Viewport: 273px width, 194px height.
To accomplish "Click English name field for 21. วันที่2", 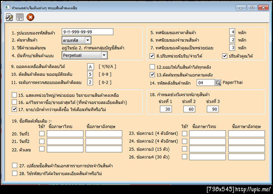I will (104, 141).
